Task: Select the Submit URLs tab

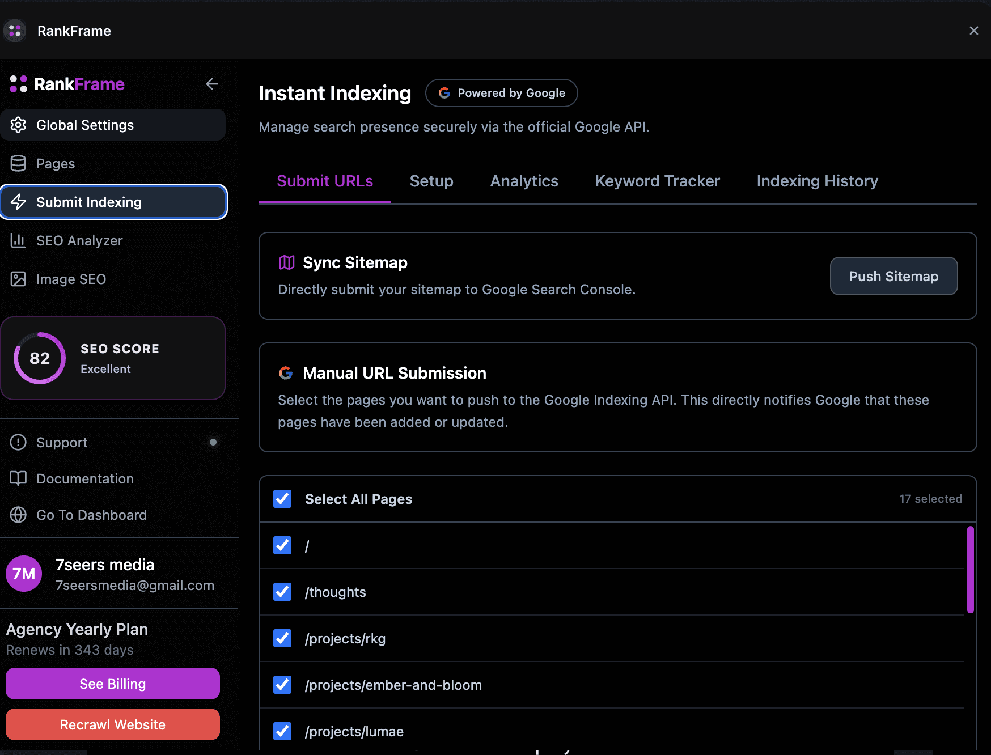Action: click(325, 181)
